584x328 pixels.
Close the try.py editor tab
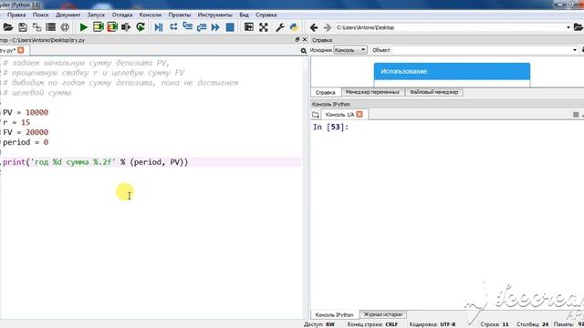[21, 50]
